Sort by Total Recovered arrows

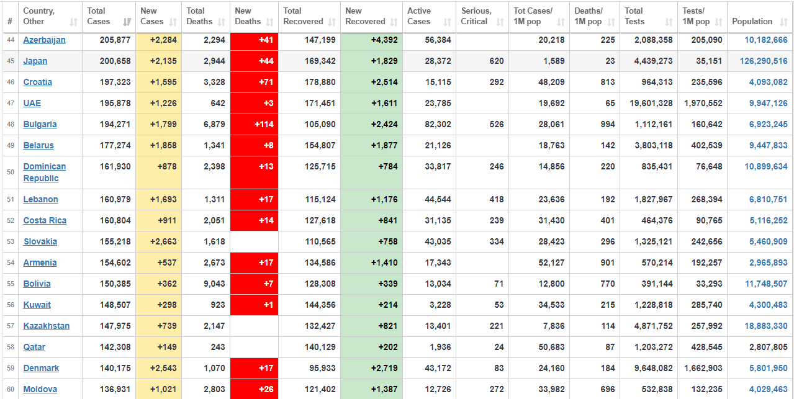[332, 22]
